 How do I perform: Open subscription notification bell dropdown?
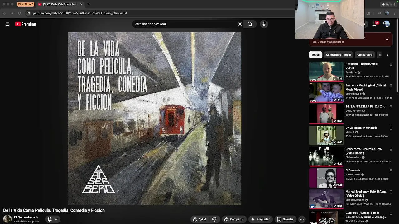click(x=52, y=219)
